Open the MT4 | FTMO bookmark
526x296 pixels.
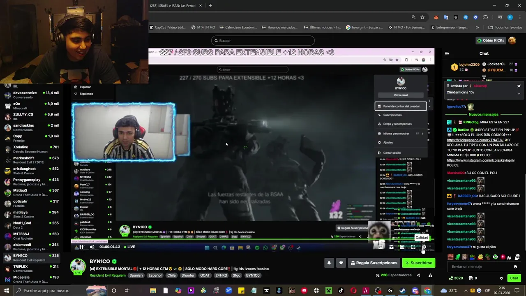pos(203,28)
